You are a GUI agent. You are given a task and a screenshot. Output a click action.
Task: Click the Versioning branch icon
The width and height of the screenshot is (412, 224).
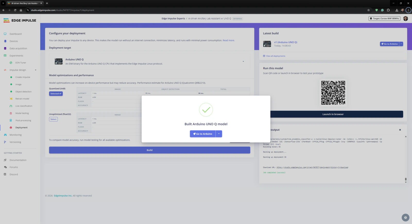coord(5,142)
